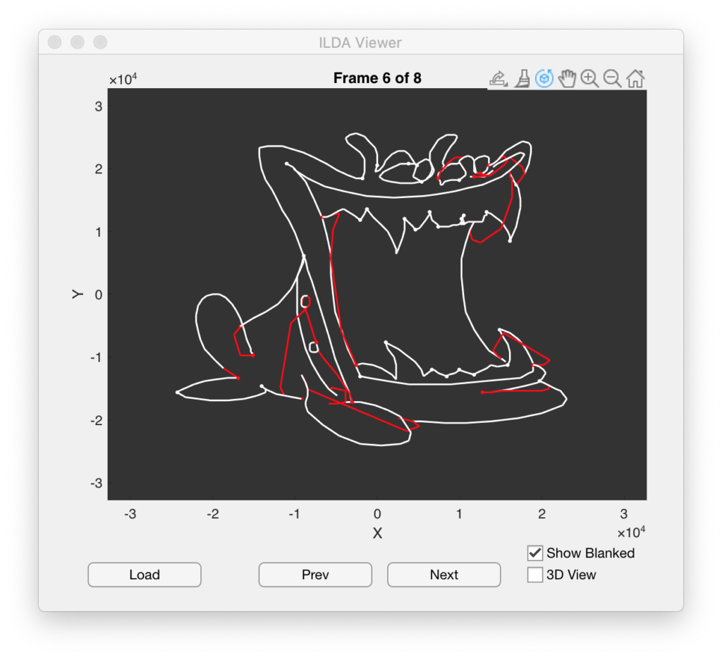
Task: Advance to next frame with Next
Action: 443,574
